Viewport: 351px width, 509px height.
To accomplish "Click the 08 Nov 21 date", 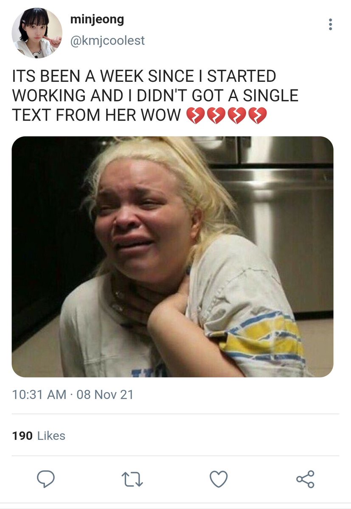I will coord(105,395).
